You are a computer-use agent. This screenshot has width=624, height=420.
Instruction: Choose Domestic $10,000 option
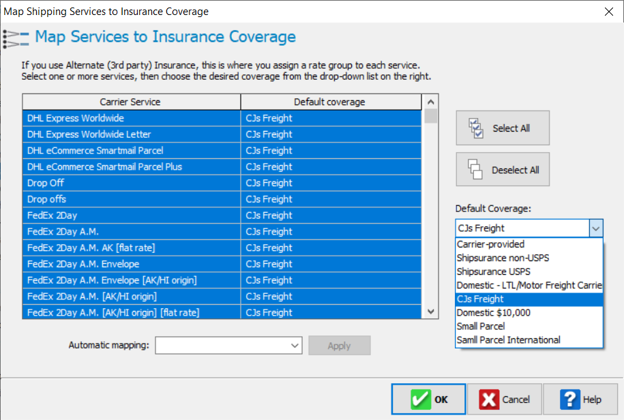tap(529, 312)
